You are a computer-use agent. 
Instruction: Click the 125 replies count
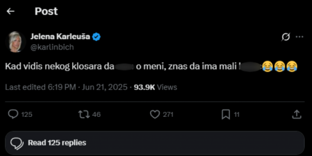pyautogui.click(x=27, y=115)
